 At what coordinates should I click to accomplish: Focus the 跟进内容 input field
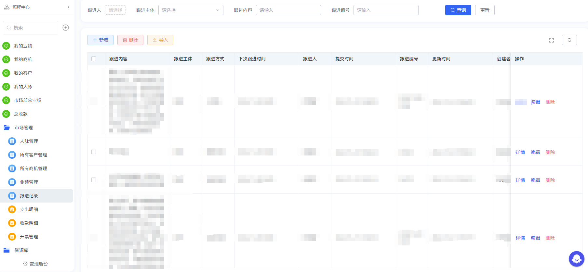(x=288, y=10)
